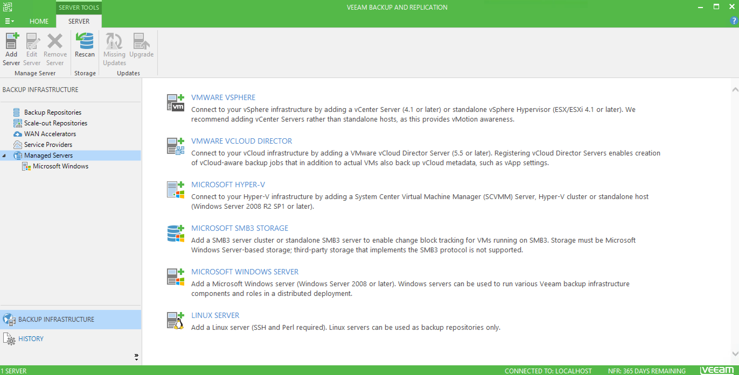The height and width of the screenshot is (375, 739).
Task: Click the Linux Server link
Action: (215, 315)
